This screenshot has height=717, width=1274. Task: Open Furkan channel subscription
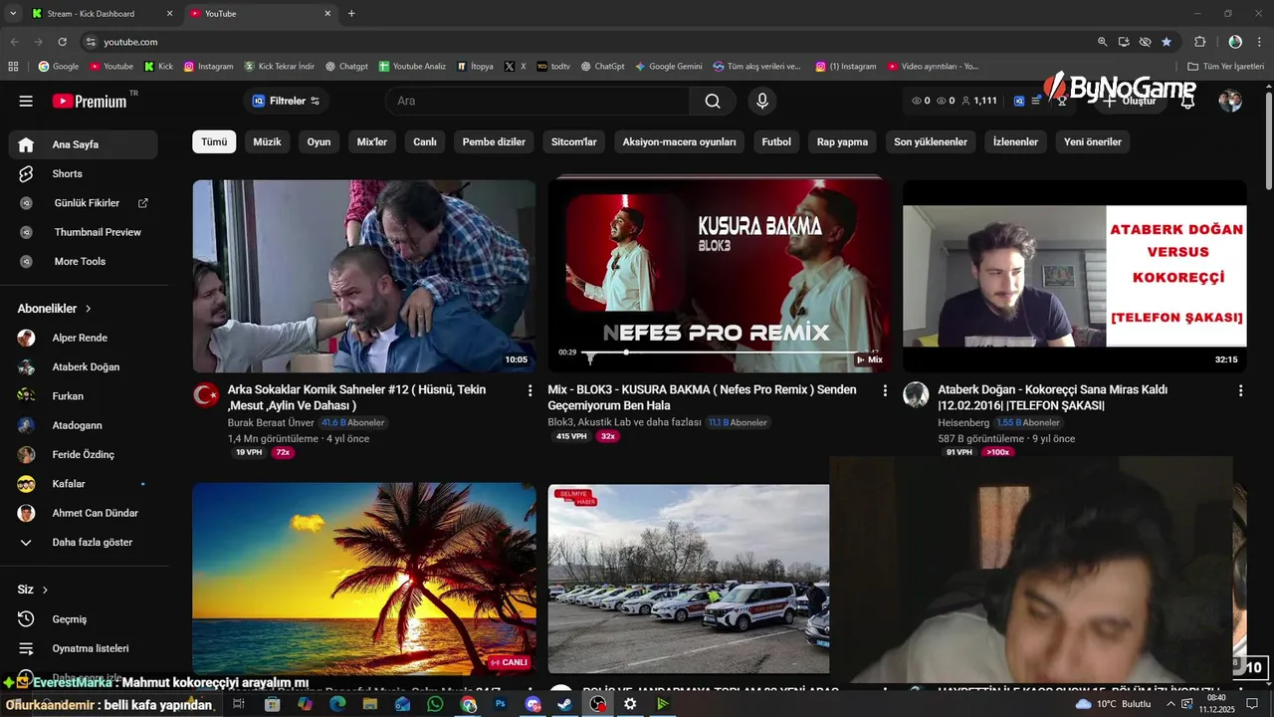pos(84,396)
